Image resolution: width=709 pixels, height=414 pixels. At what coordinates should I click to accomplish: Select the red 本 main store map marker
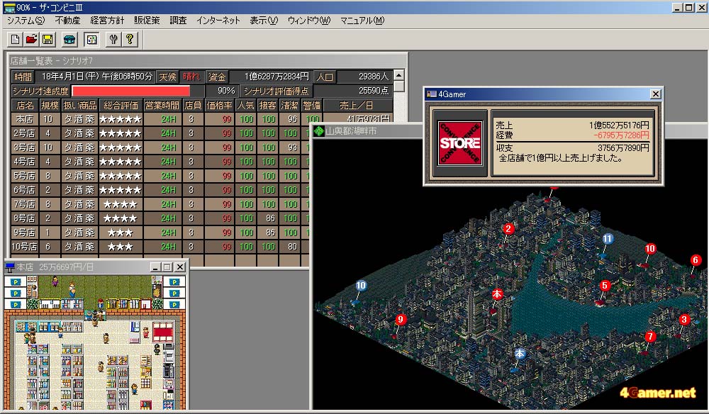[x=497, y=294]
